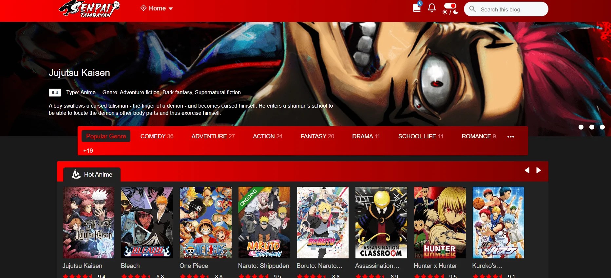Open the Home menu dropdown
The image size is (611, 278).
[157, 9]
